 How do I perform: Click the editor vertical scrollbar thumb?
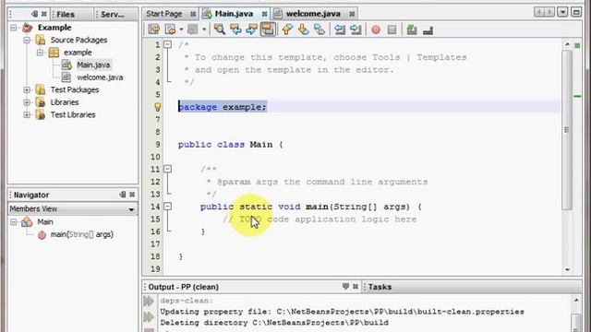567,130
